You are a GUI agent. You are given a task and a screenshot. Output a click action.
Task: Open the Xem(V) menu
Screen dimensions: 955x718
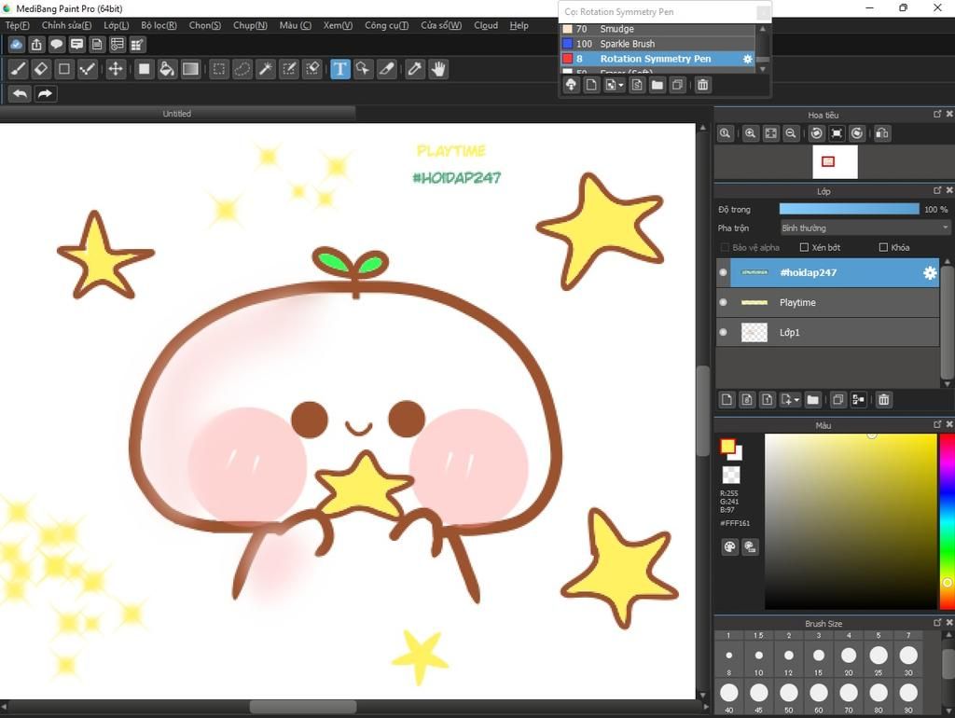click(338, 25)
